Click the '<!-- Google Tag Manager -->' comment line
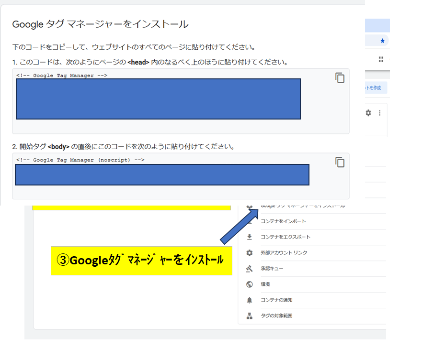 click(62, 76)
